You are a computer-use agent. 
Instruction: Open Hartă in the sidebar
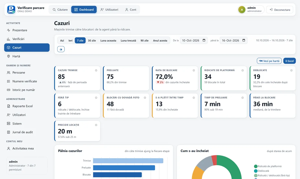pyautogui.click(x=27, y=56)
